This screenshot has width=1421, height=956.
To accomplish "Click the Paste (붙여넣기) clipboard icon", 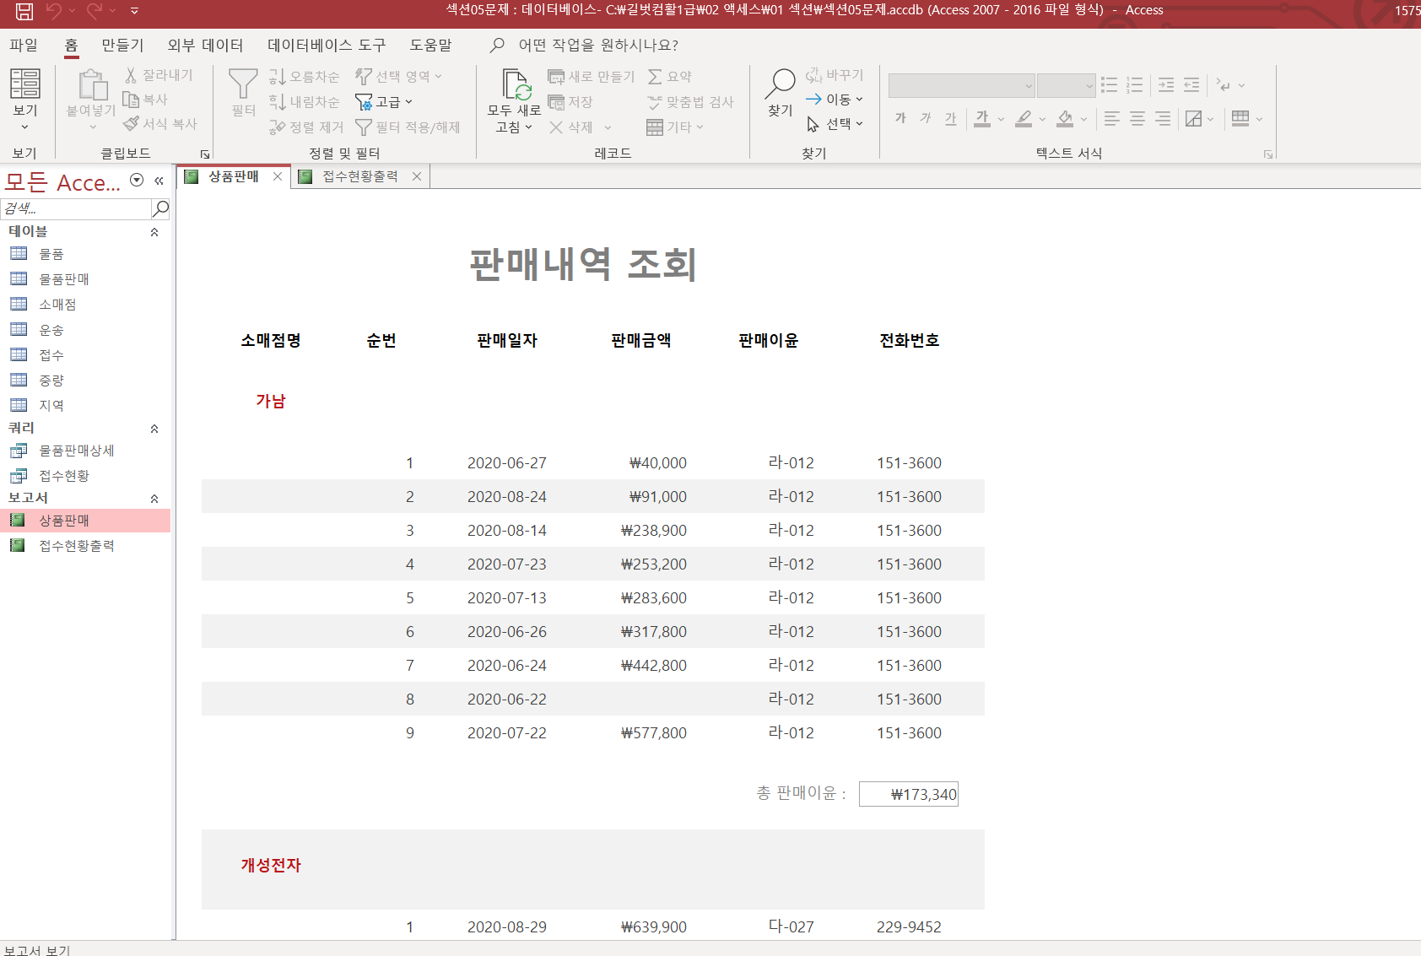I will (x=92, y=85).
